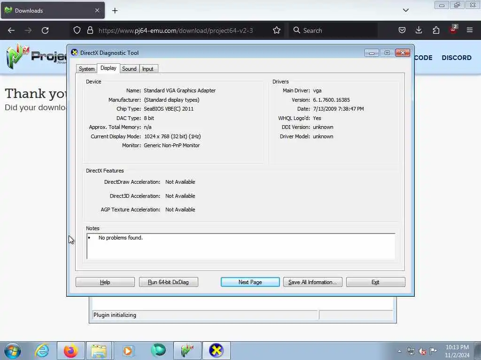Open the Action Center flag icon
The height and width of the screenshot is (360, 481).
tap(433, 351)
